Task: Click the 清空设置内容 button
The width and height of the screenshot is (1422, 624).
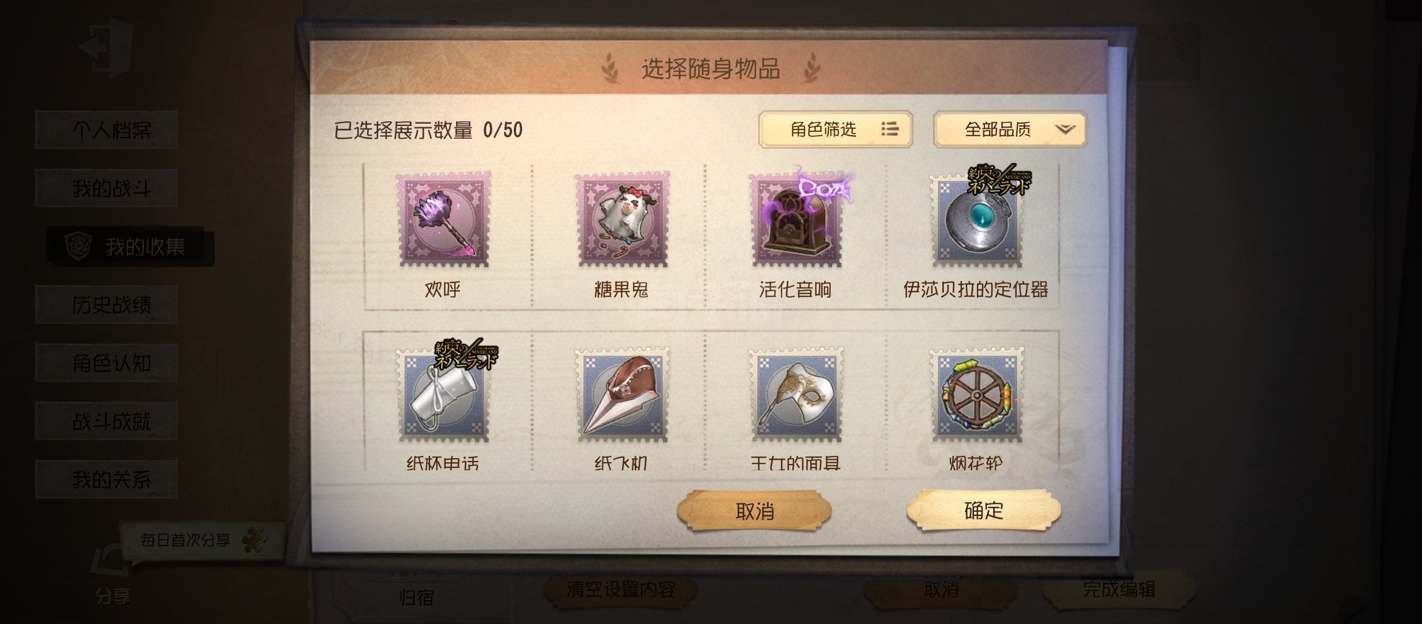Action: pyautogui.click(x=620, y=589)
